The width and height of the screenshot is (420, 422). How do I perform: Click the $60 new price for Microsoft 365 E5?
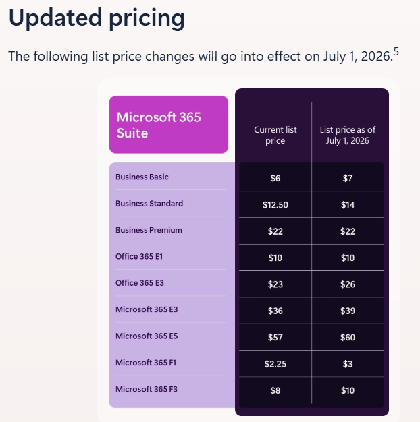pos(348,338)
